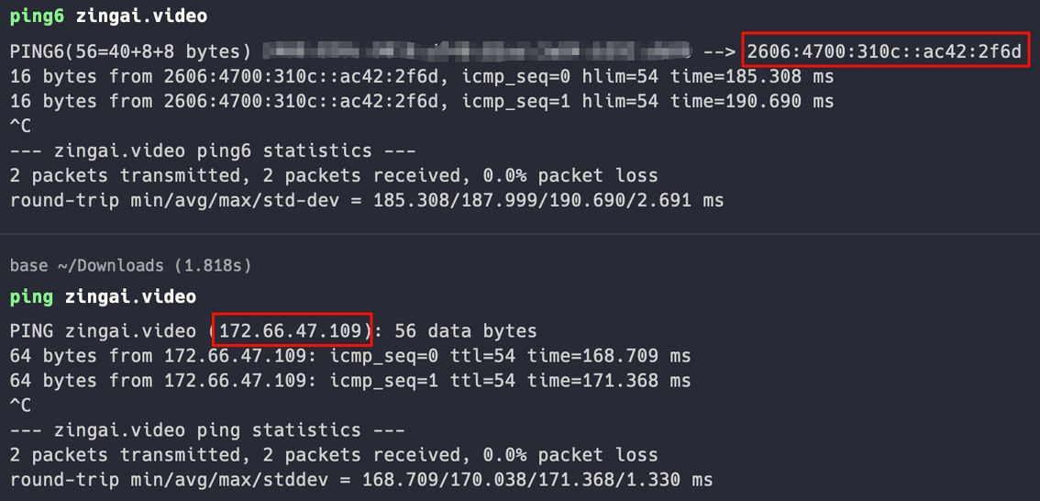The width and height of the screenshot is (1040, 501).
Task: Click the ping6 command text
Action: 109,17
